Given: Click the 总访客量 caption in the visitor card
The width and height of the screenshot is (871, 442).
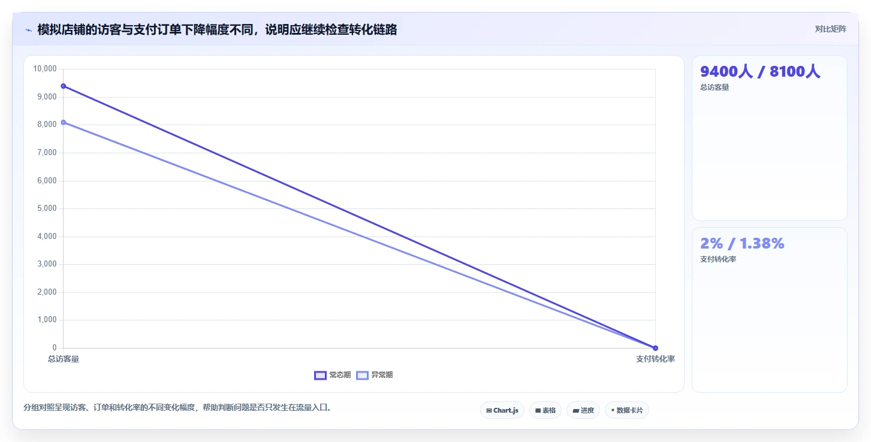Looking at the screenshot, I should tap(715, 87).
